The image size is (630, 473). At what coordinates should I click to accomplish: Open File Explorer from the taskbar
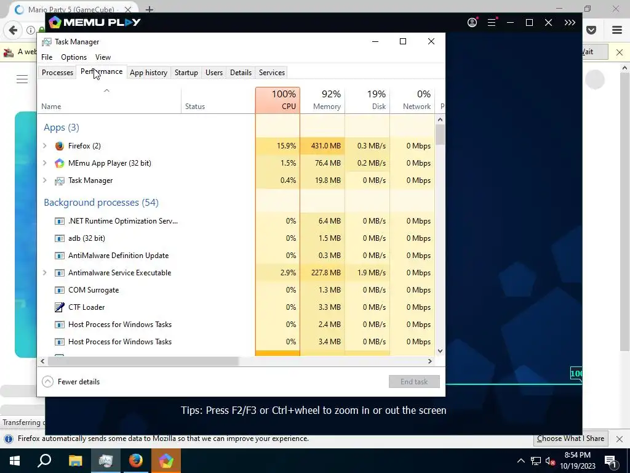(x=75, y=461)
